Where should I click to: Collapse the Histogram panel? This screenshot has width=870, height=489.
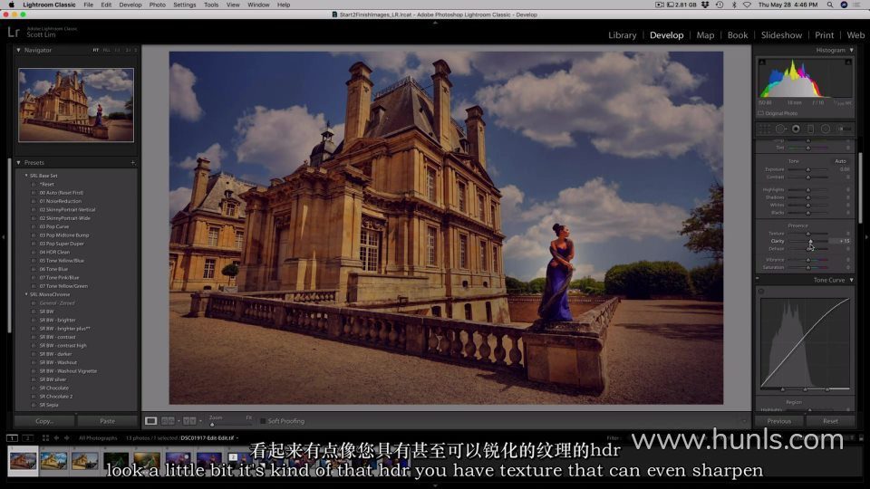click(852, 50)
